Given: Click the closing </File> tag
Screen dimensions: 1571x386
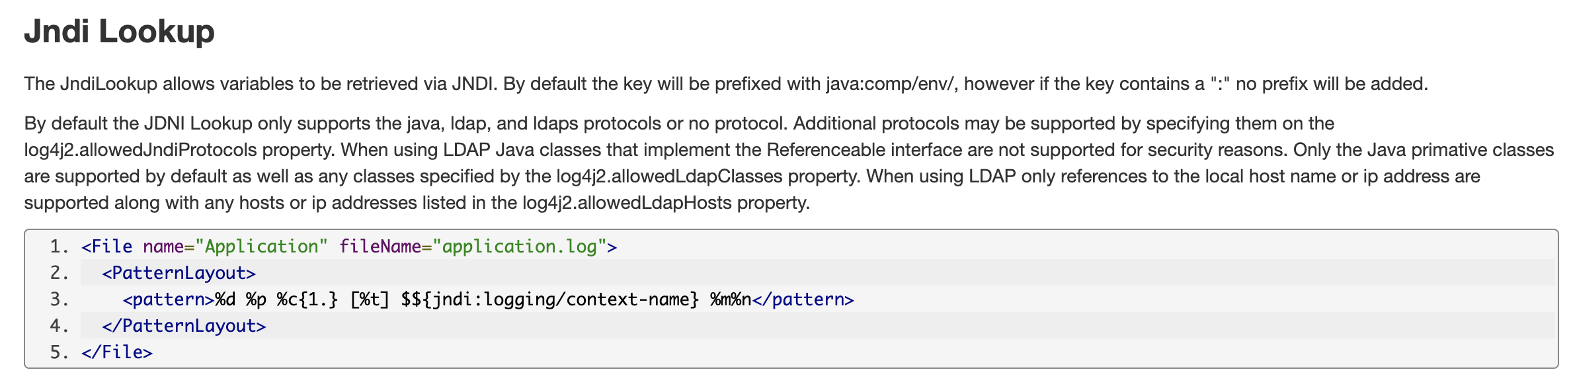Looking at the screenshot, I should click(117, 352).
